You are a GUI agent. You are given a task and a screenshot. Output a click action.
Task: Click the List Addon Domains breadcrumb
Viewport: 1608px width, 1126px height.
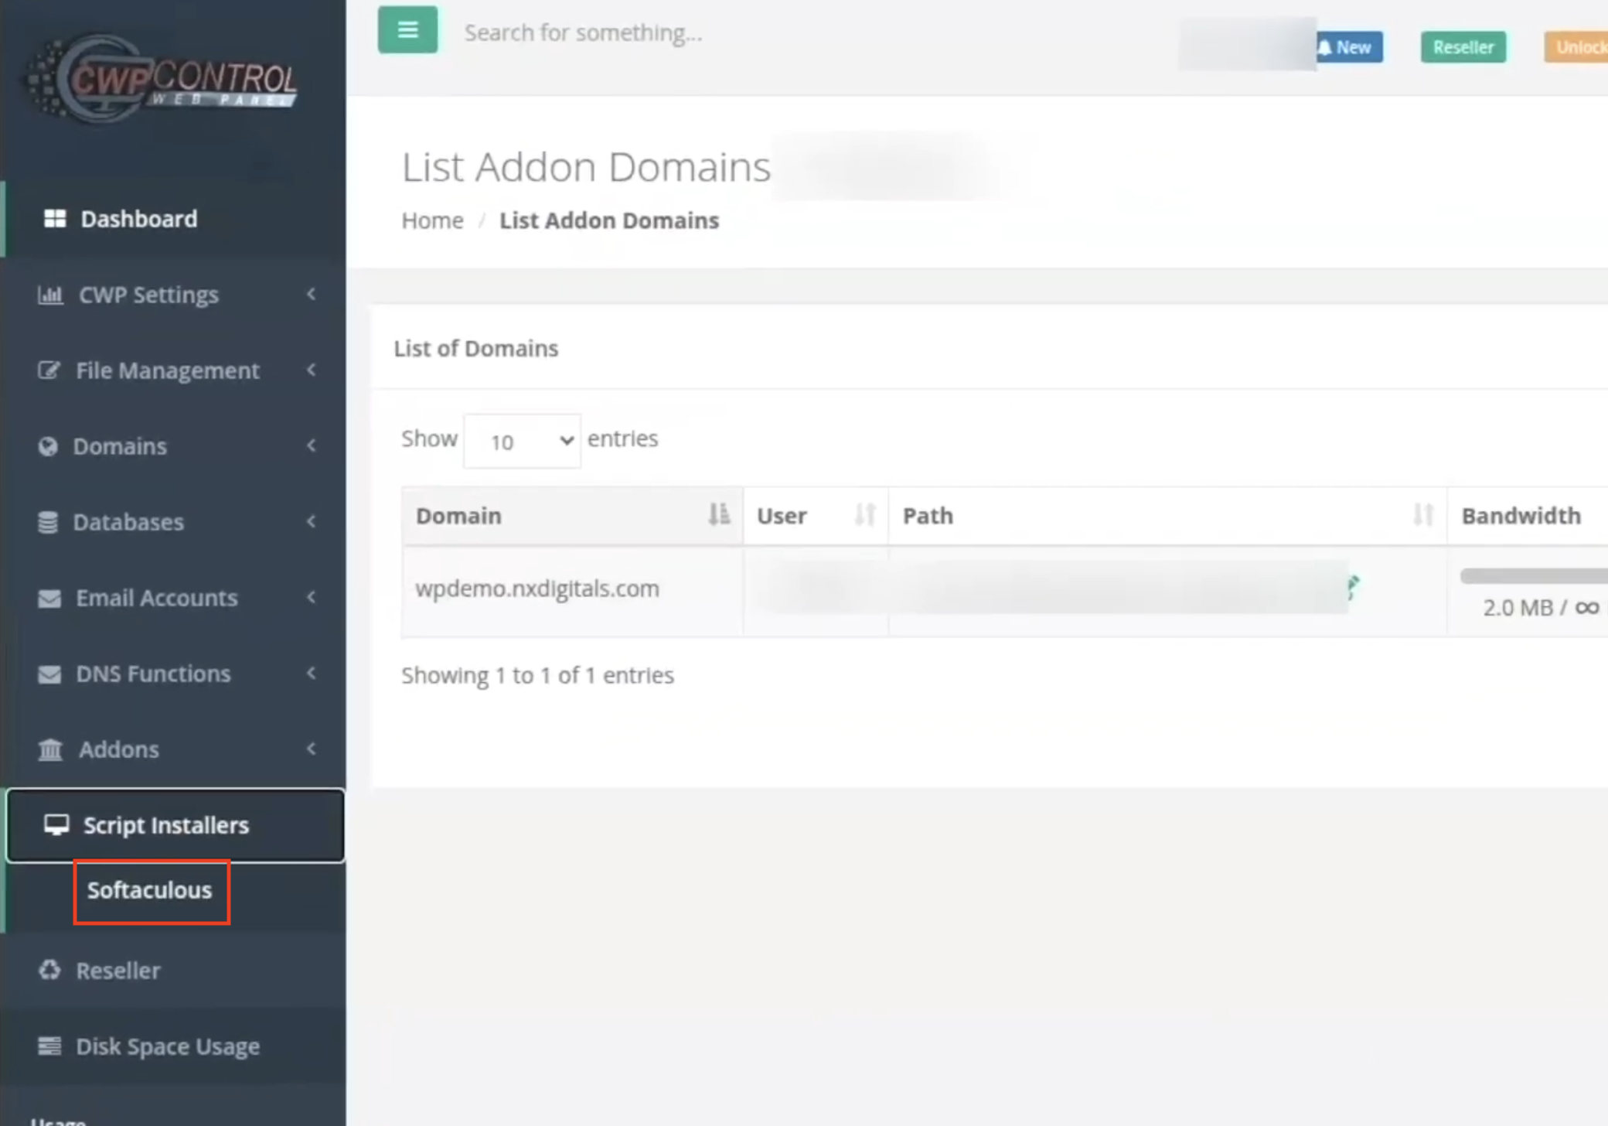609,220
